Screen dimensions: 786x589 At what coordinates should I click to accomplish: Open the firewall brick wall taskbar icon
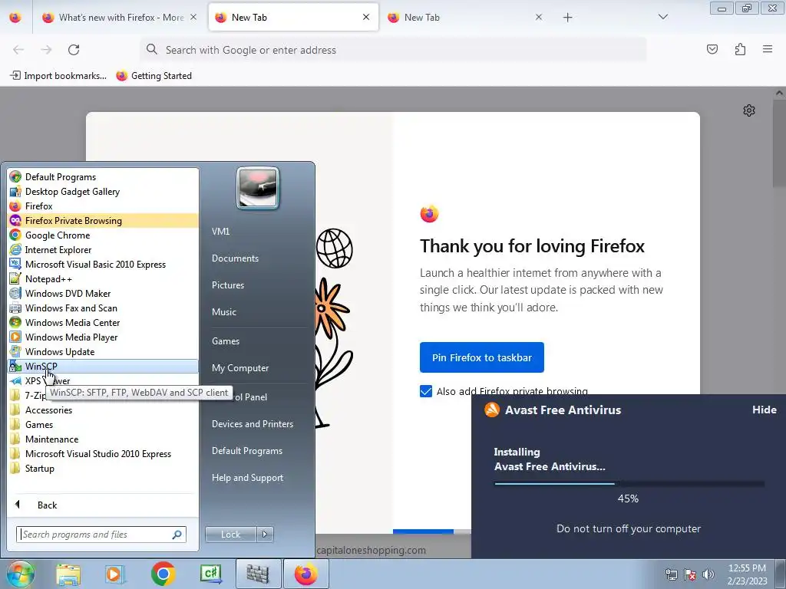(x=258, y=574)
